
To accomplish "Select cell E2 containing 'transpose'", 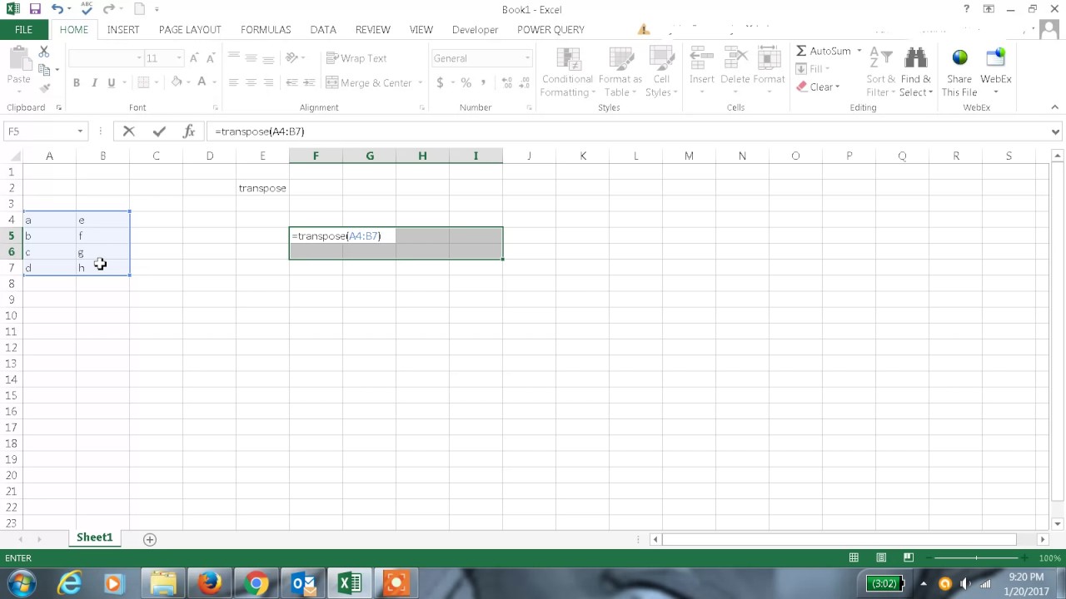I will click(x=262, y=188).
